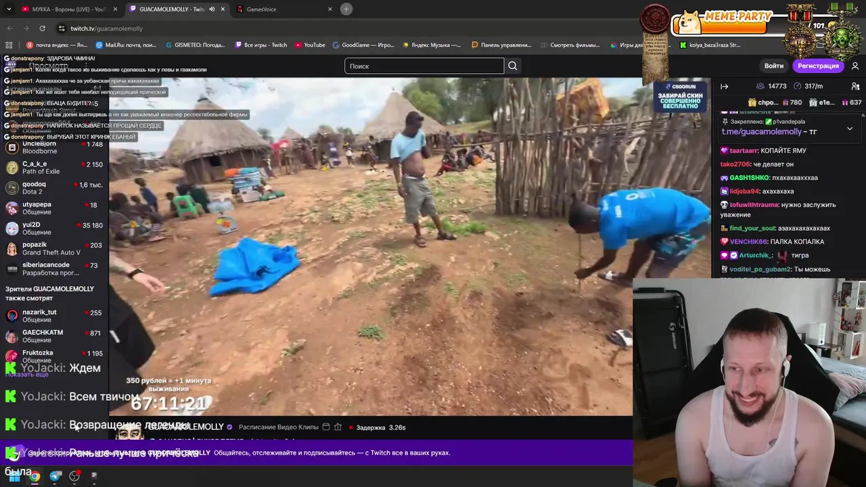Click the GASH1SHKO username in chat
The width and height of the screenshot is (866, 487).
point(749,178)
